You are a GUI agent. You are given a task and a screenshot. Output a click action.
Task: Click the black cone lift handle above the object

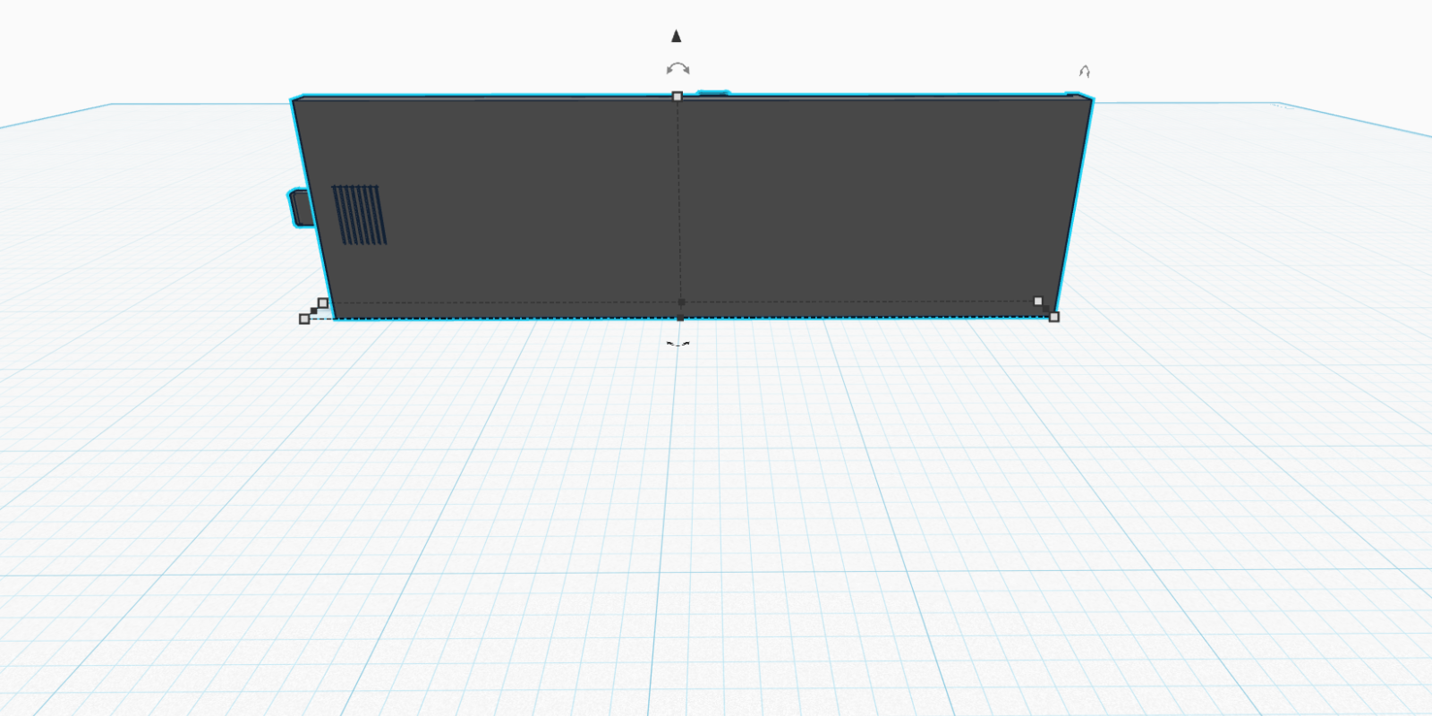677,36
